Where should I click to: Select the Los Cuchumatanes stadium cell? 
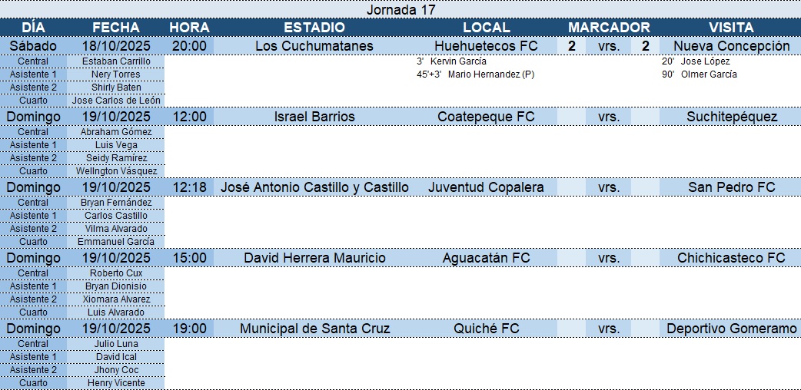pyautogui.click(x=314, y=46)
